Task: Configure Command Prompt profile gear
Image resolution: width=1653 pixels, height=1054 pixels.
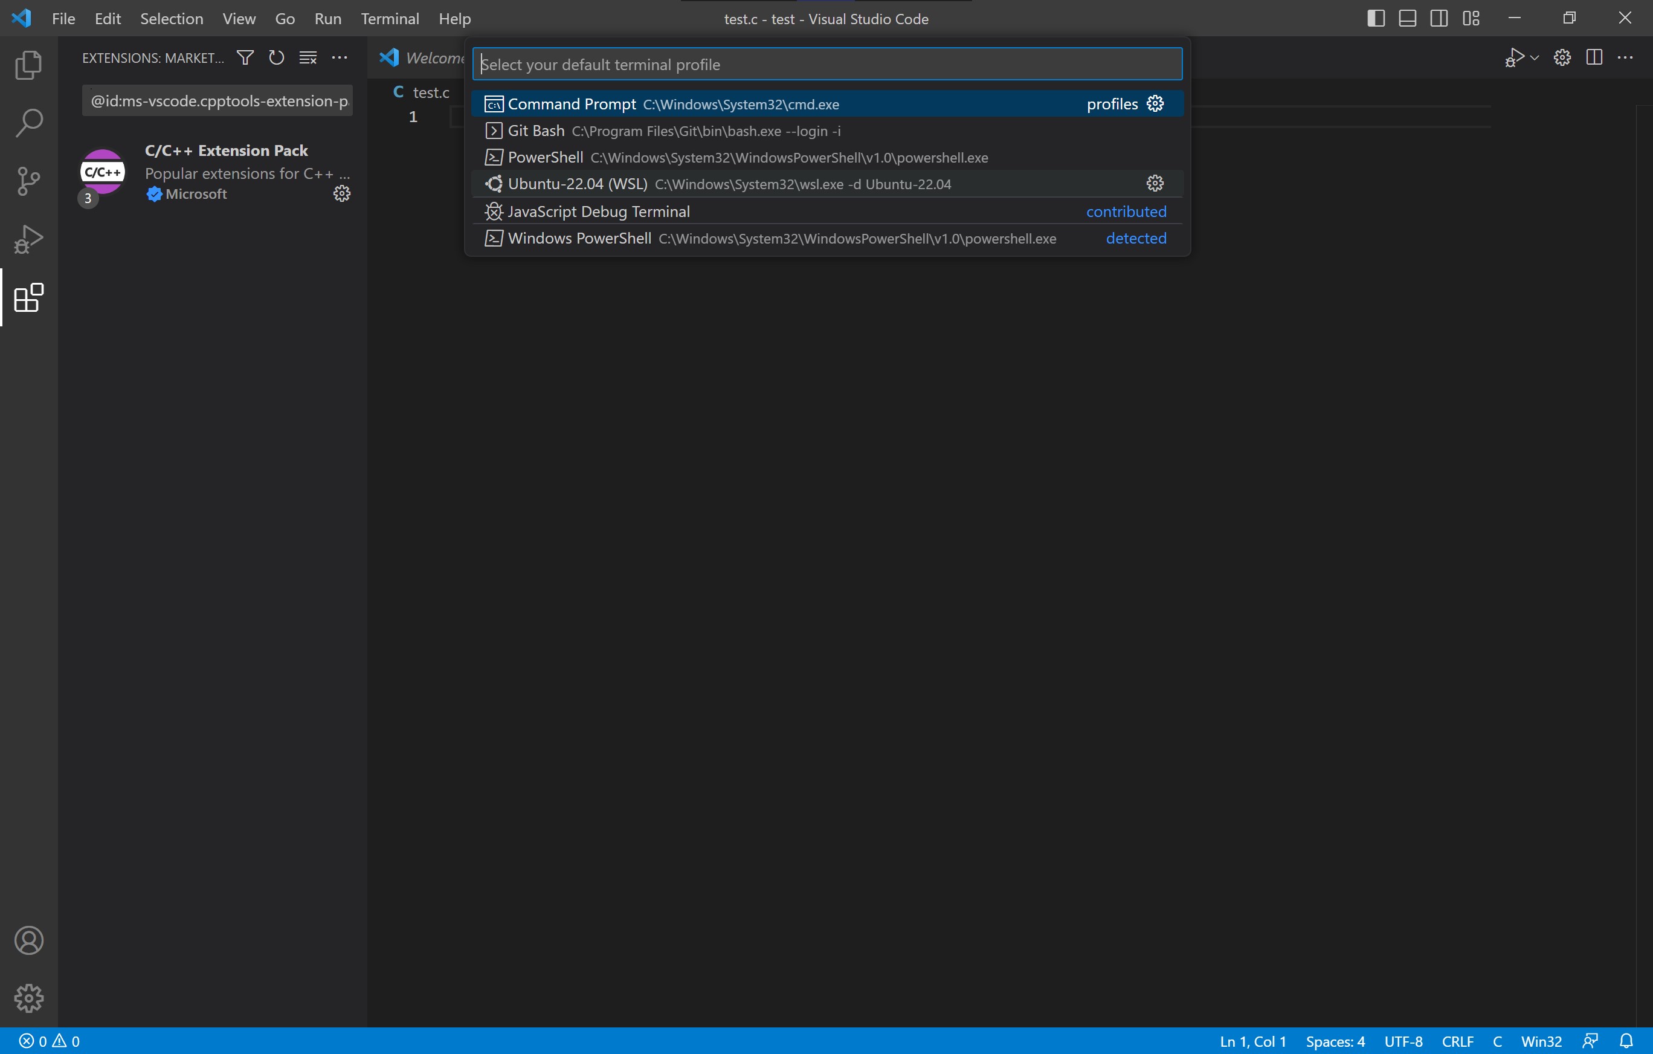Action: 1155,104
